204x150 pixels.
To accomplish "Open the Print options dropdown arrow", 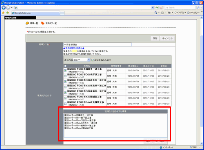I will [x=172, y=13].
